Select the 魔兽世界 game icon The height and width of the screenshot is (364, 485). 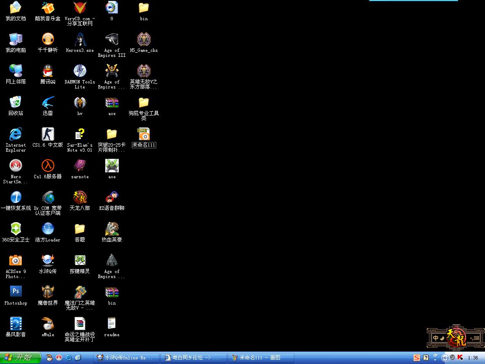coord(48,292)
